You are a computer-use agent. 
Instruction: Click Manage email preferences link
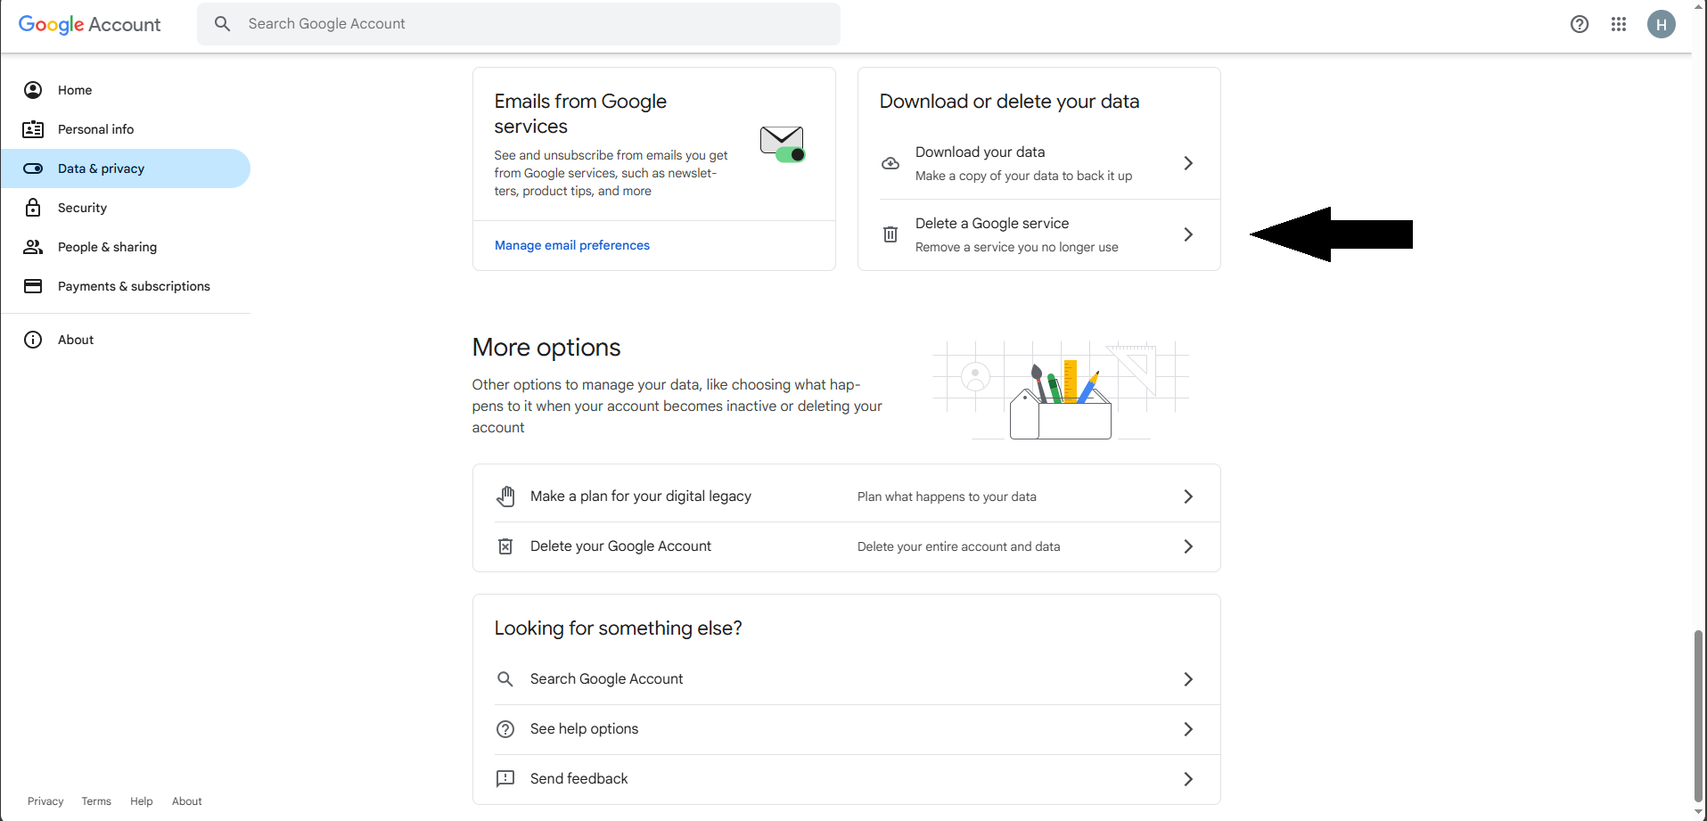[x=572, y=245]
